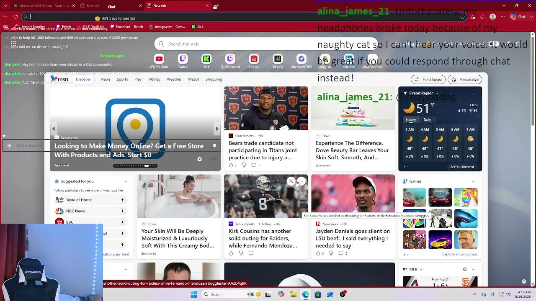536x301 pixels.
Task: Click the msn logo
Action: pyautogui.click(x=59, y=79)
